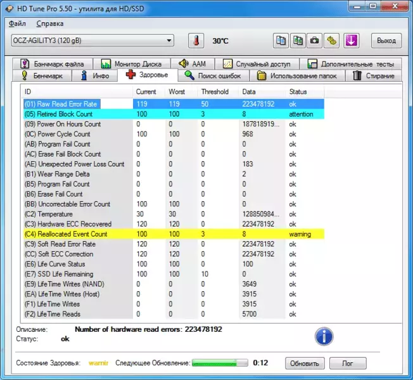Click the Worst column header
The height and width of the screenshot is (380, 413).
[181, 92]
